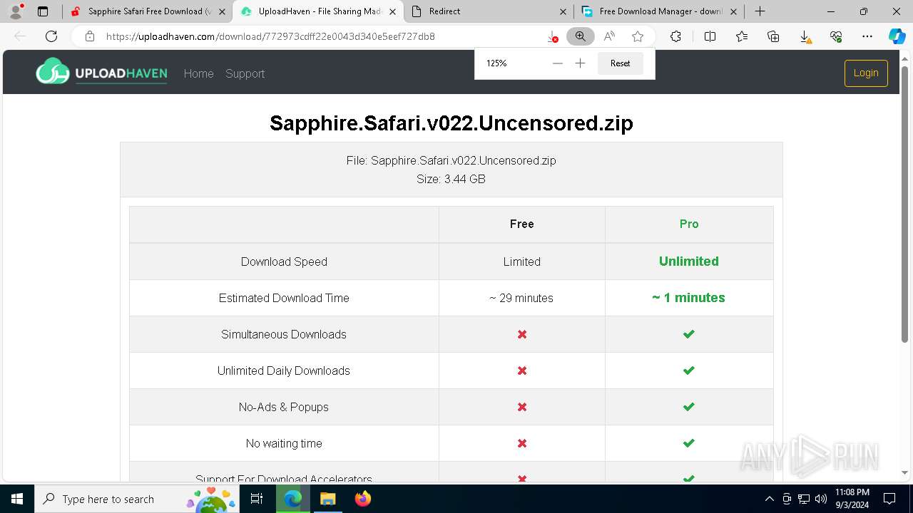Open Task View on taskbar
The width and height of the screenshot is (913, 513).
tap(257, 499)
